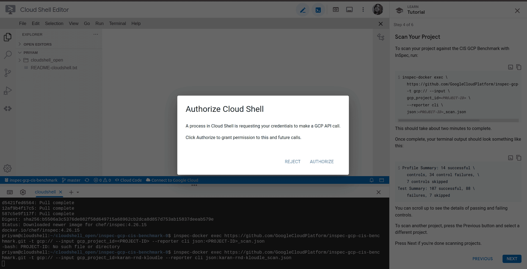The height and width of the screenshot is (269, 527).
Task: Toggle the editor pencil button
Action: pyautogui.click(x=303, y=10)
